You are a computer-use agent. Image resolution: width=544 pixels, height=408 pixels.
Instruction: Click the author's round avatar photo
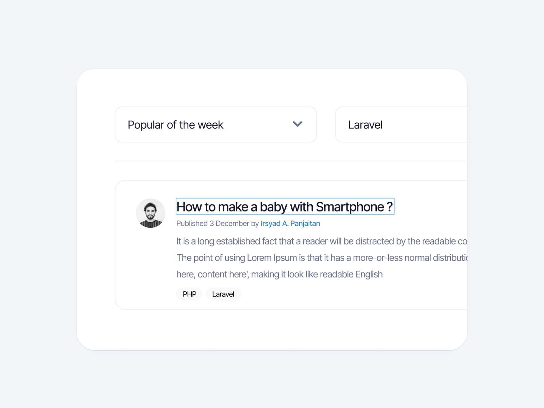[x=151, y=213]
